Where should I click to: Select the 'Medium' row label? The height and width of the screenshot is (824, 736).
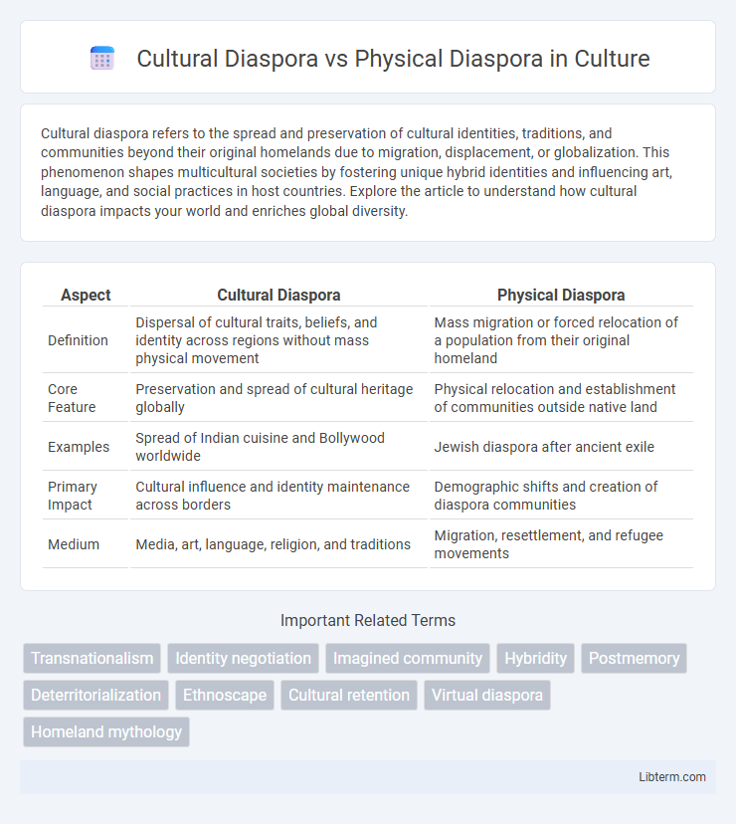[74, 544]
